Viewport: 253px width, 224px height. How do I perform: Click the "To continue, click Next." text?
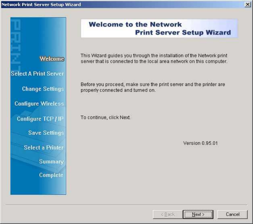(x=105, y=117)
